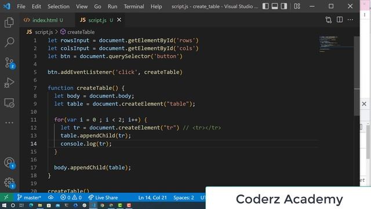The height and width of the screenshot is (209, 371).
Task: Open Problems via errors and warnings indicator
Action: click(x=71, y=197)
